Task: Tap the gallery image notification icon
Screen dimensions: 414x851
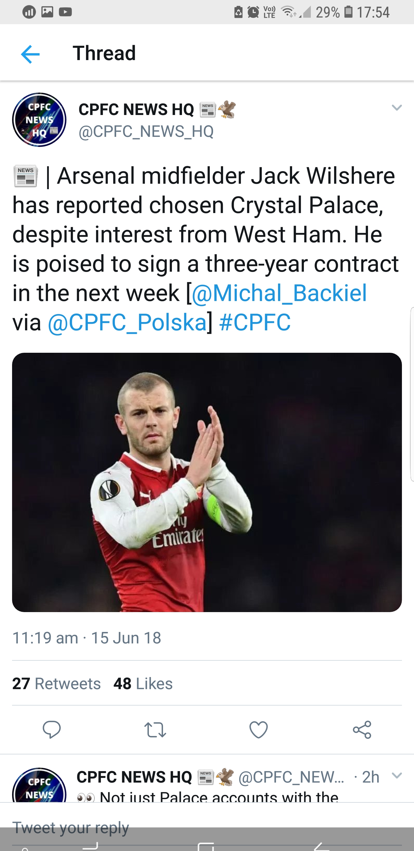Action: click(x=47, y=12)
